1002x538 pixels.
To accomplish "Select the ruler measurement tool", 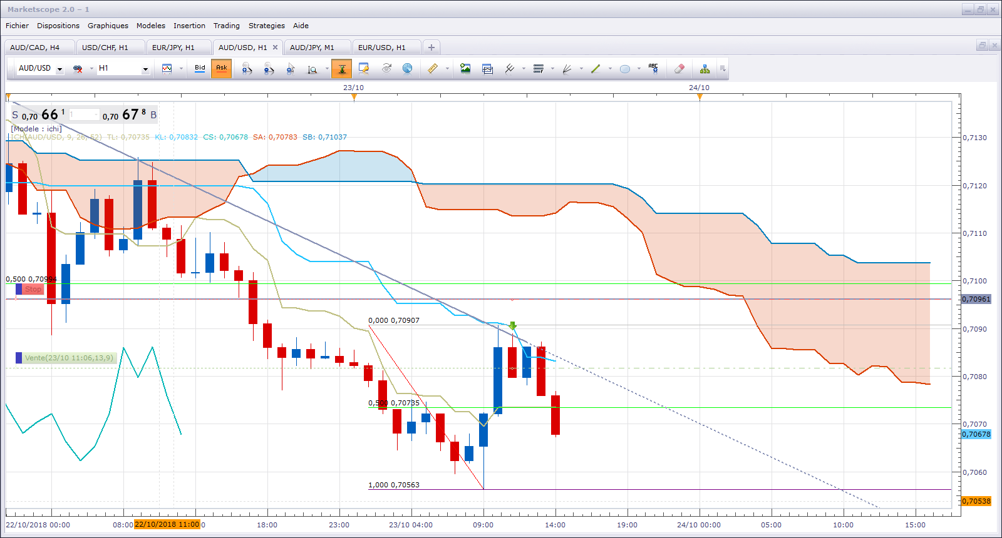I will click(433, 69).
